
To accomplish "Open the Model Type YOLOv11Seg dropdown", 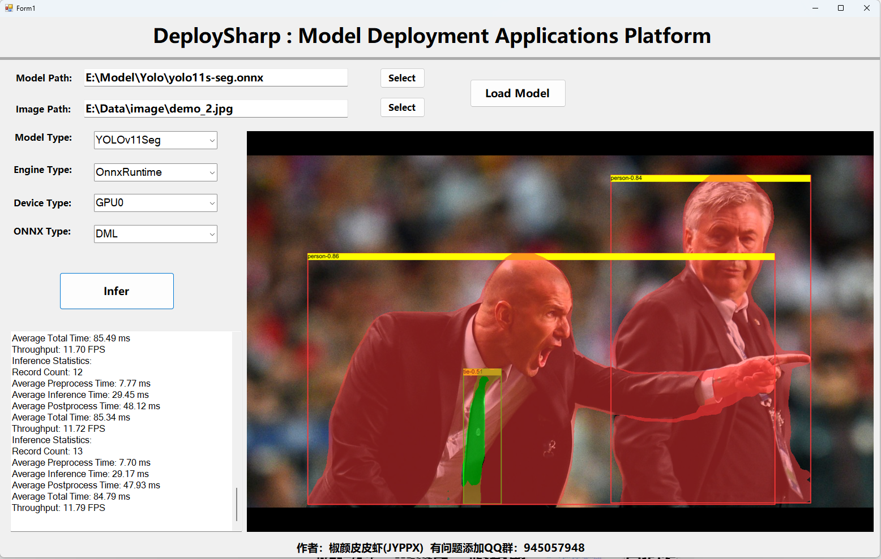I will tap(156, 140).
